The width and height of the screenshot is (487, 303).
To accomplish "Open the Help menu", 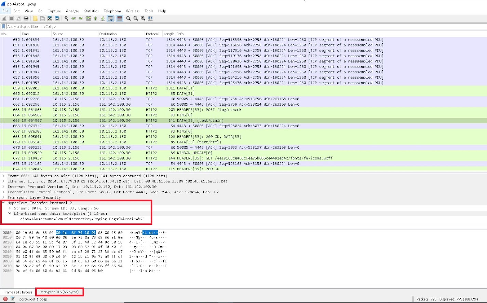I will tap(162, 11).
